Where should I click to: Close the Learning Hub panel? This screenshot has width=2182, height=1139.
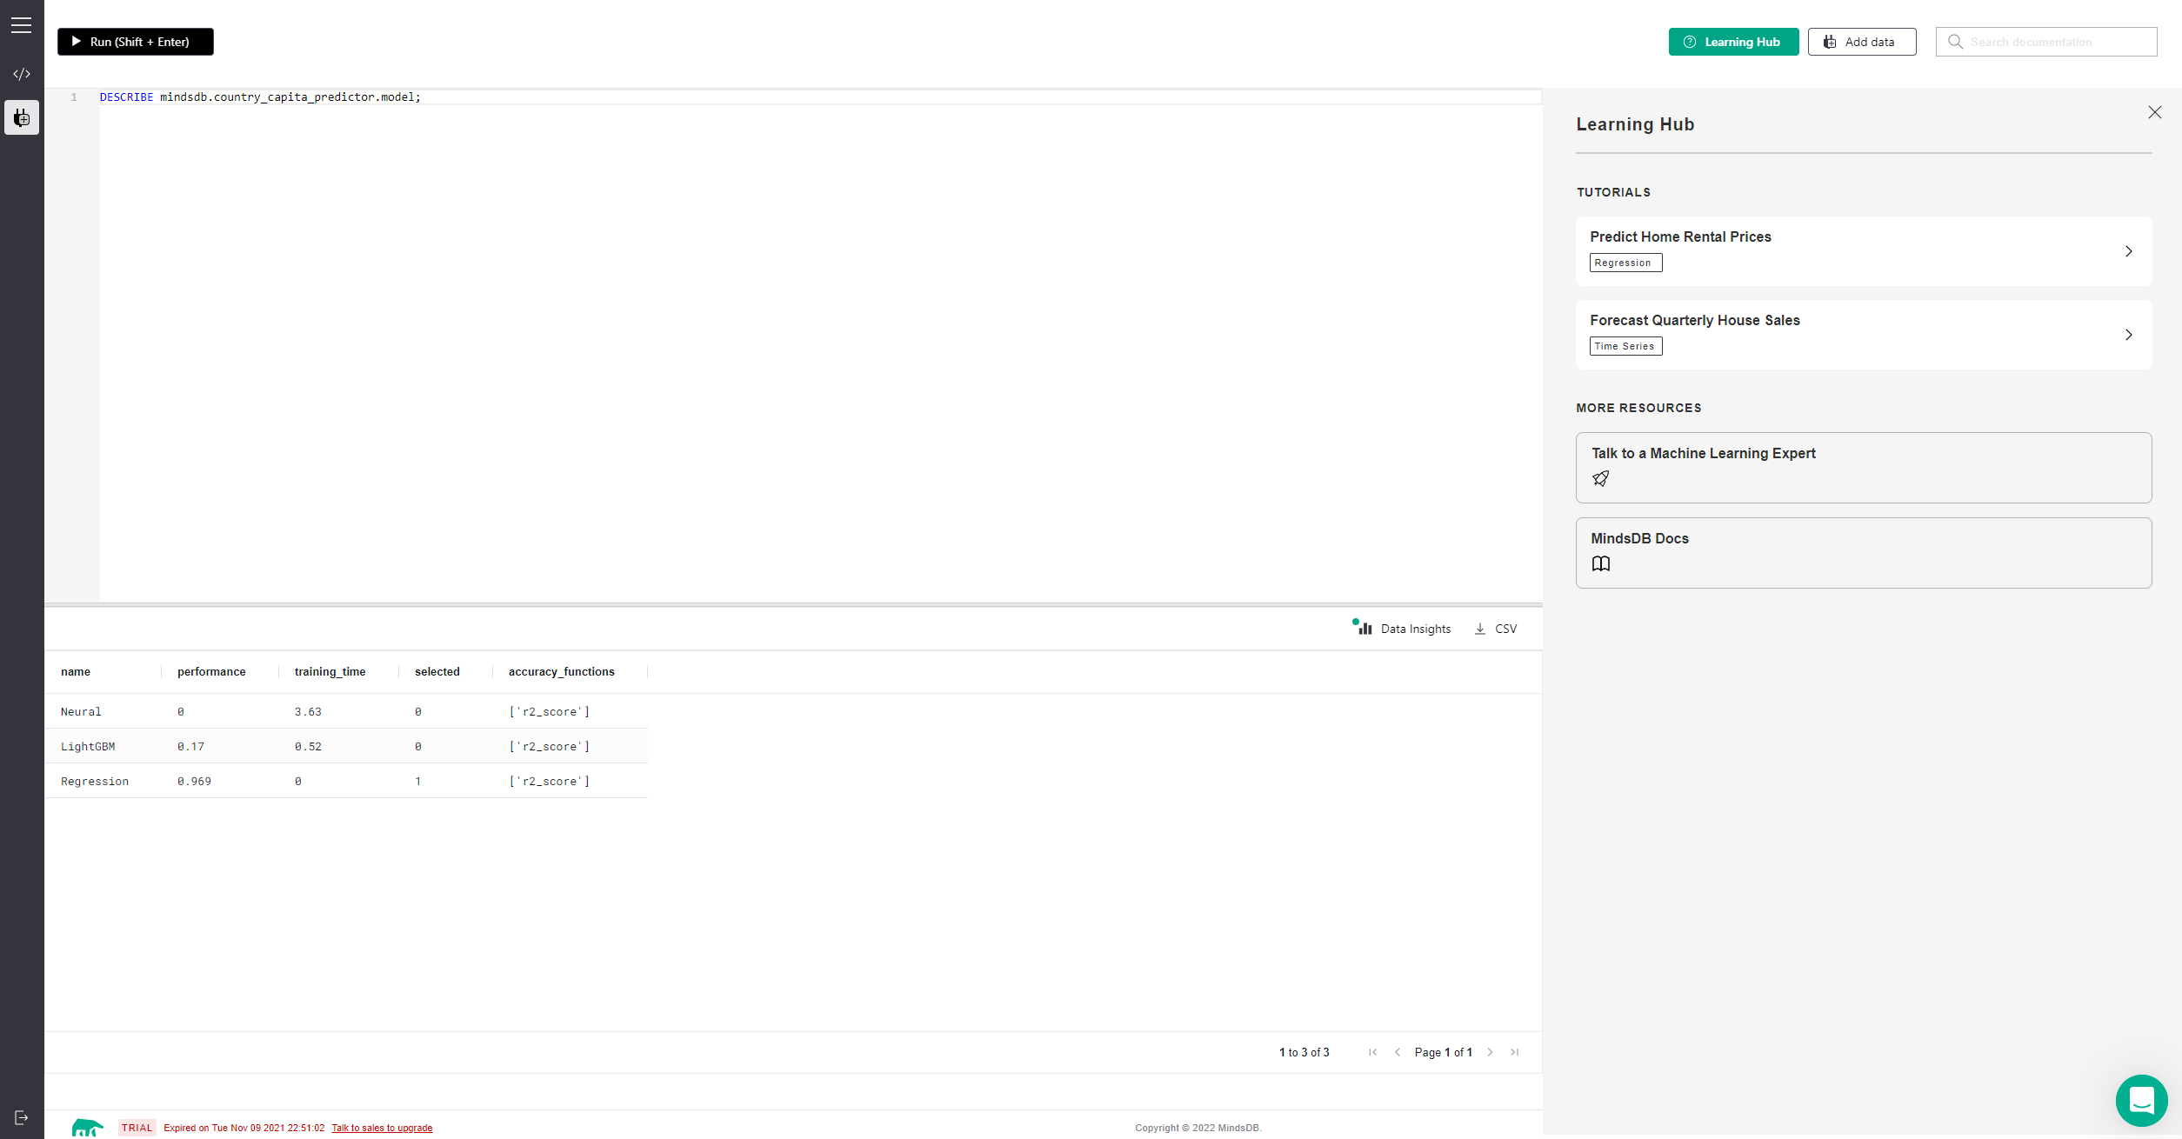(2154, 112)
